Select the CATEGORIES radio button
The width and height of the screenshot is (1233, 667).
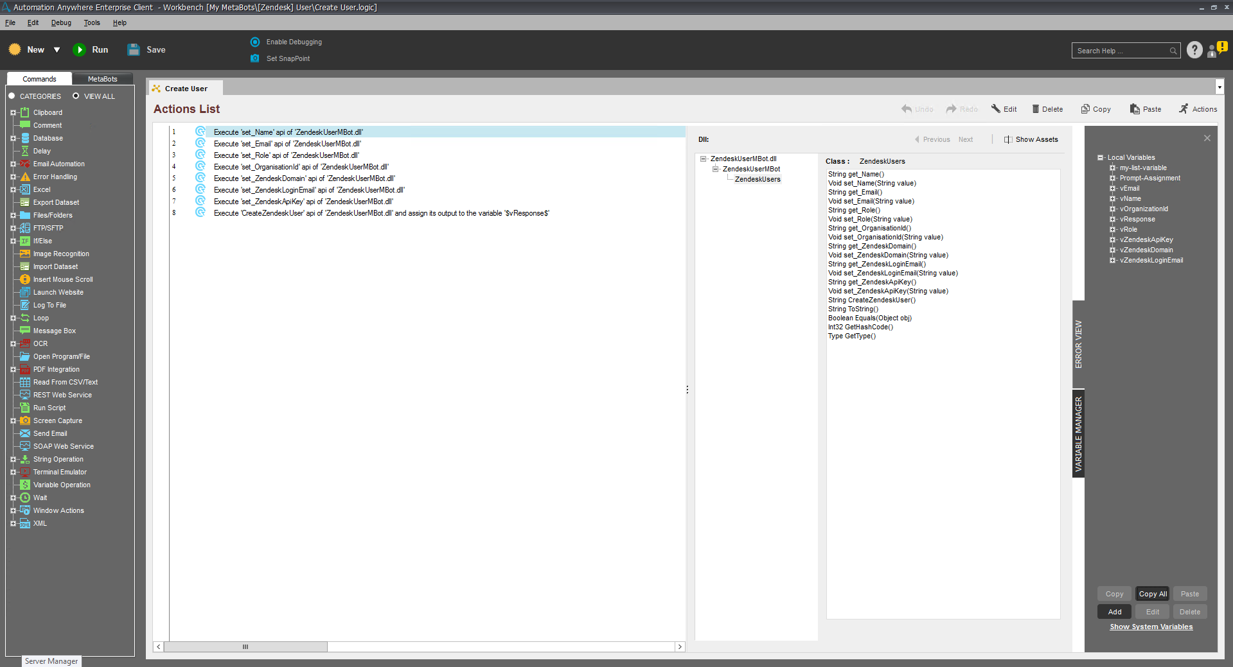[x=12, y=96]
